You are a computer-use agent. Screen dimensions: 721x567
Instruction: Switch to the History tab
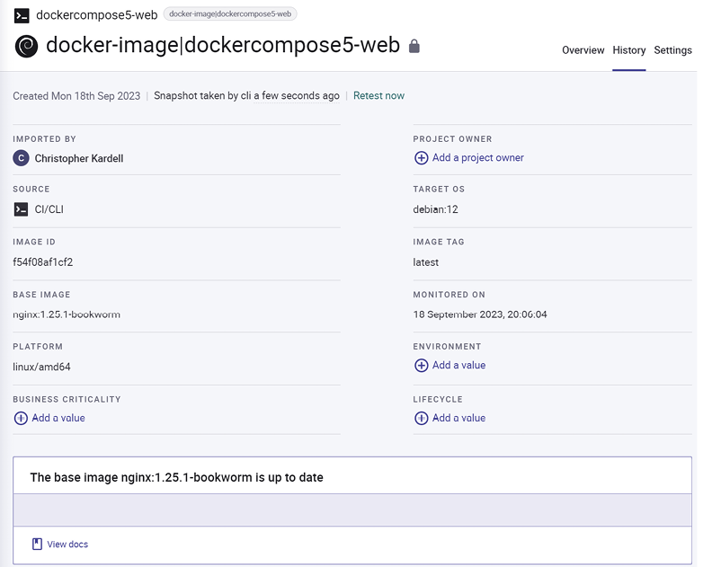point(629,50)
